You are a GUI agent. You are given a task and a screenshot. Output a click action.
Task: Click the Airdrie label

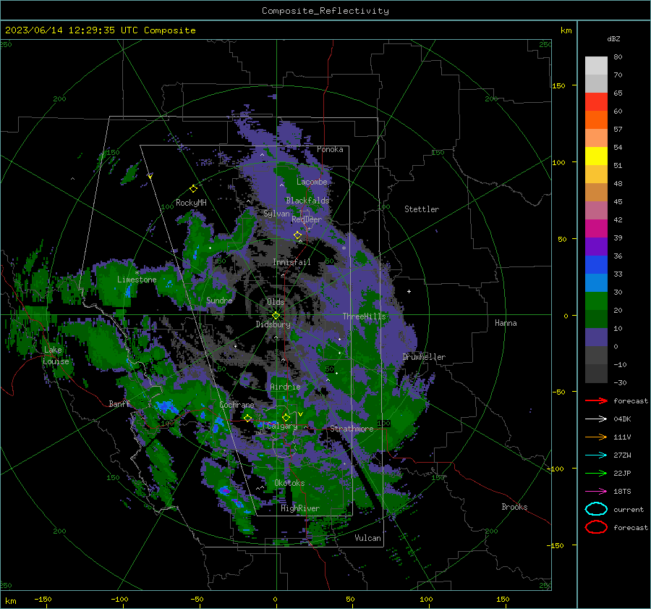[285, 387]
